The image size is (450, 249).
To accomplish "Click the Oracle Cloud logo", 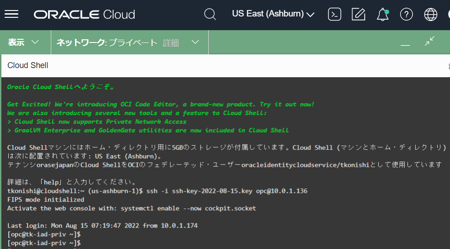I will (84, 15).
